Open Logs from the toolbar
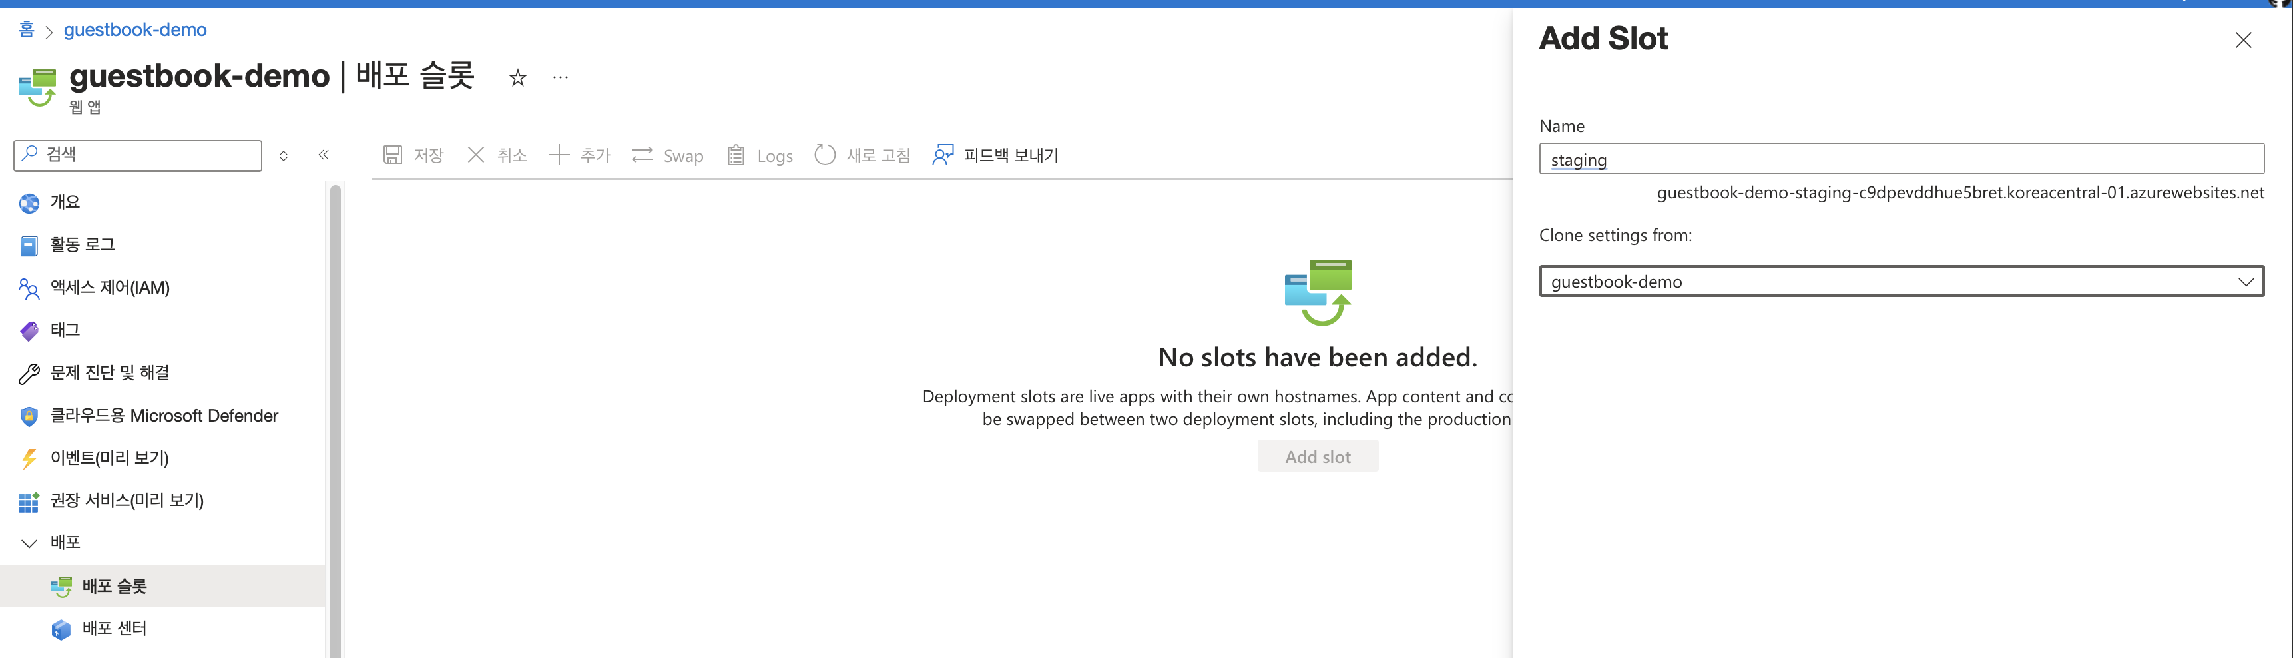The height and width of the screenshot is (658, 2293). pyautogui.click(x=759, y=156)
